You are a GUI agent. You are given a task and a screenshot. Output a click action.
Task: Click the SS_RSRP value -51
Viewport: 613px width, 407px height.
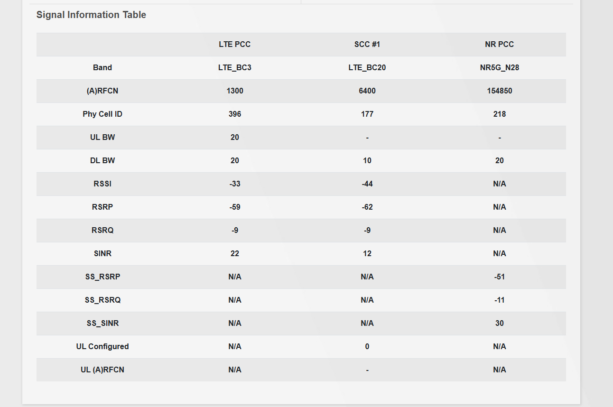tap(499, 277)
